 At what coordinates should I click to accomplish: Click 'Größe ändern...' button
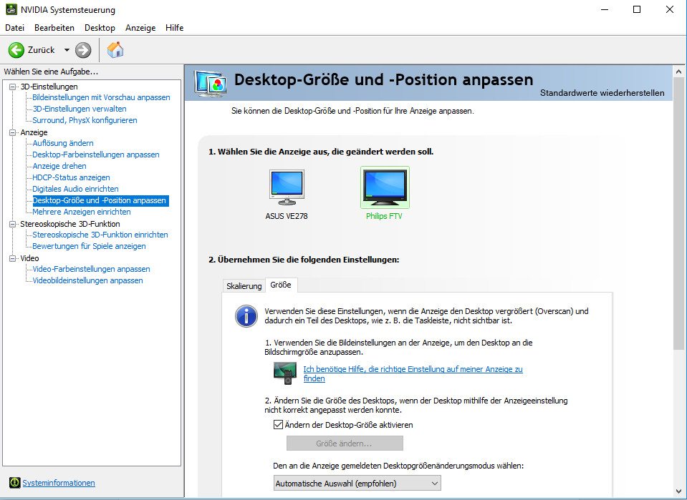point(345,443)
